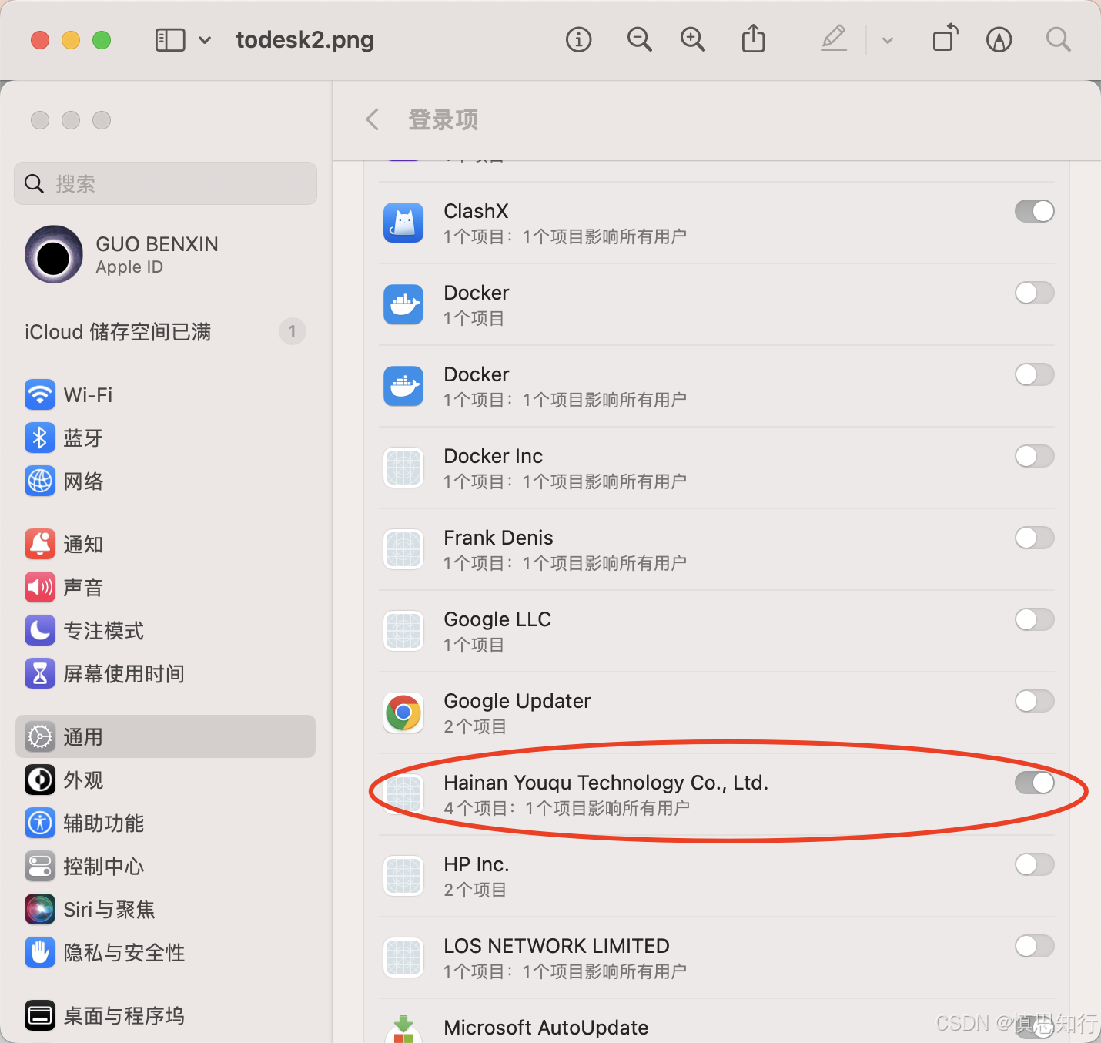Click the ClashX cat app icon
Image resolution: width=1101 pixels, height=1043 pixels.
(403, 223)
